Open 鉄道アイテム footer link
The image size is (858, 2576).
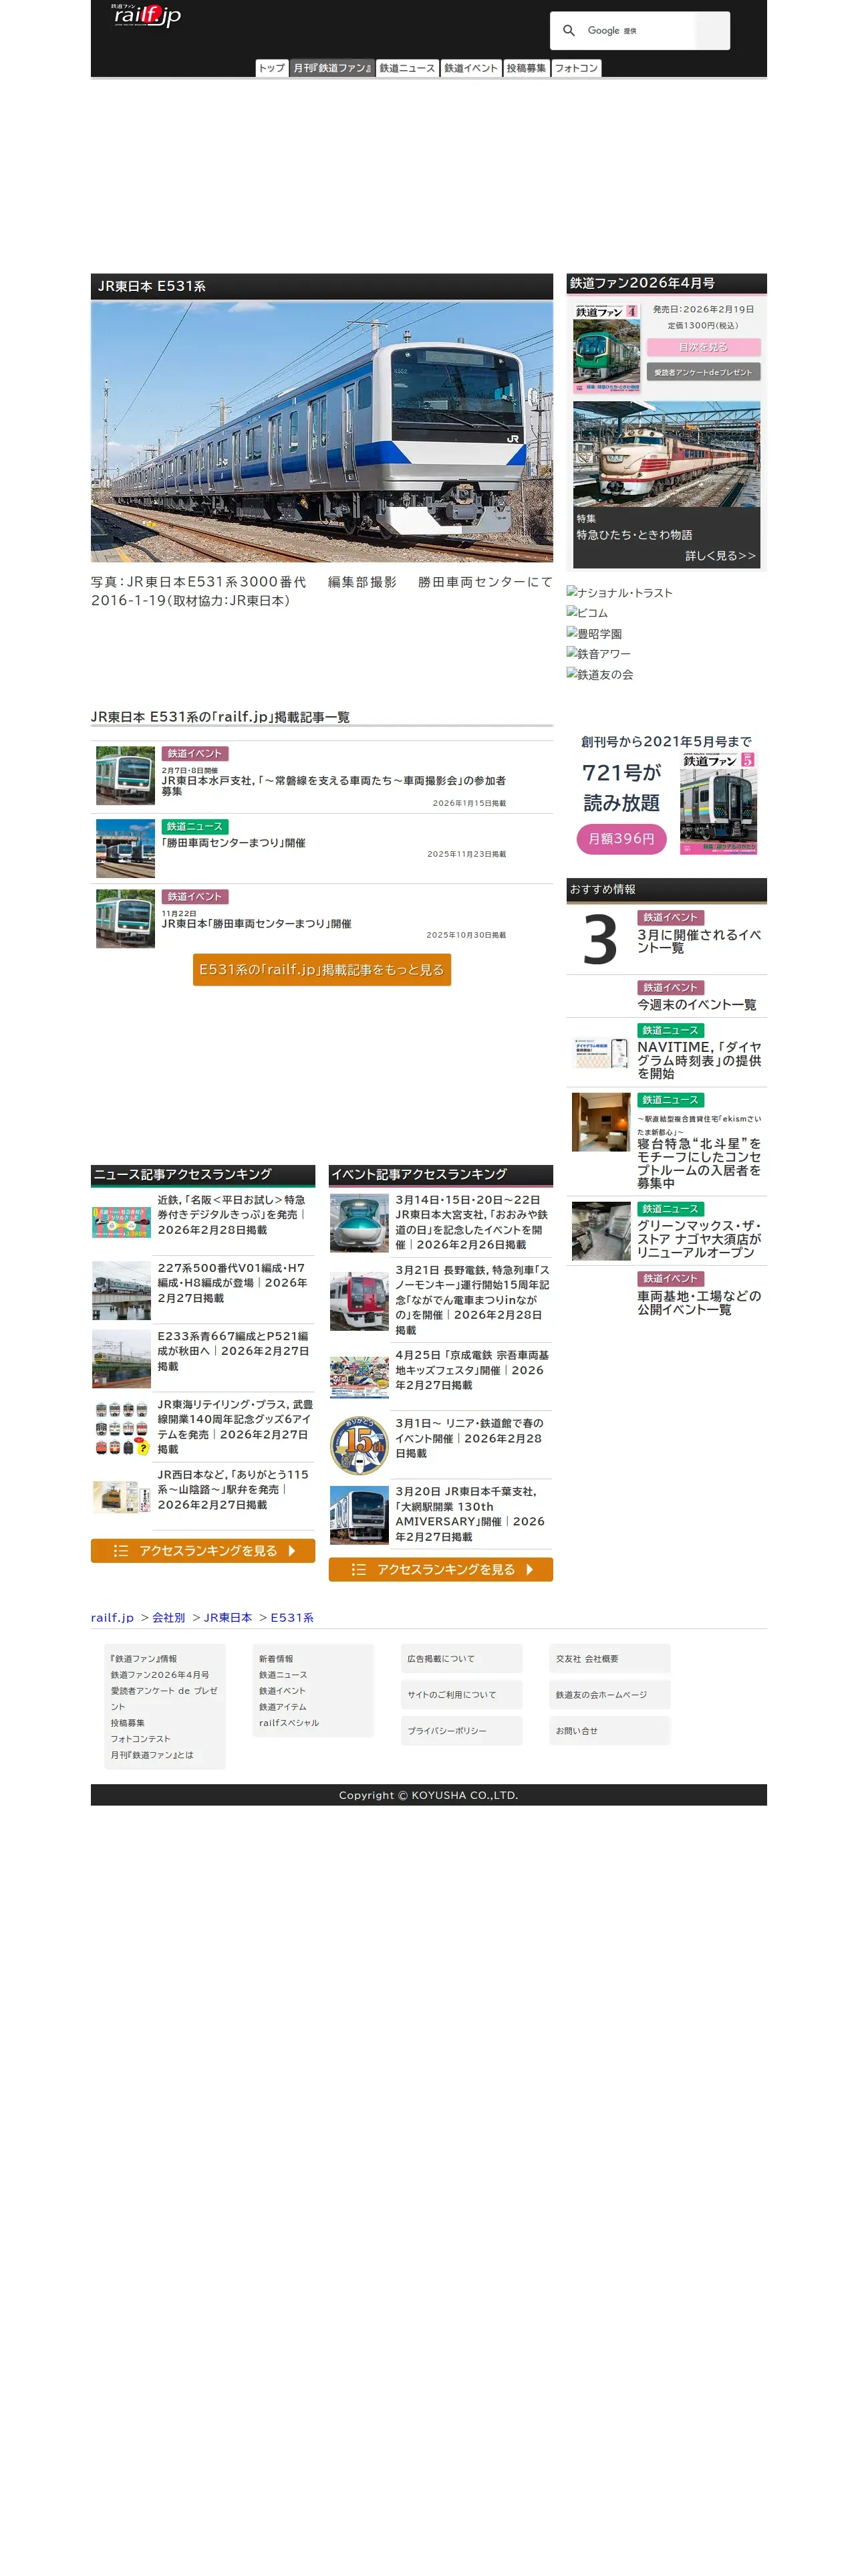click(x=283, y=1707)
